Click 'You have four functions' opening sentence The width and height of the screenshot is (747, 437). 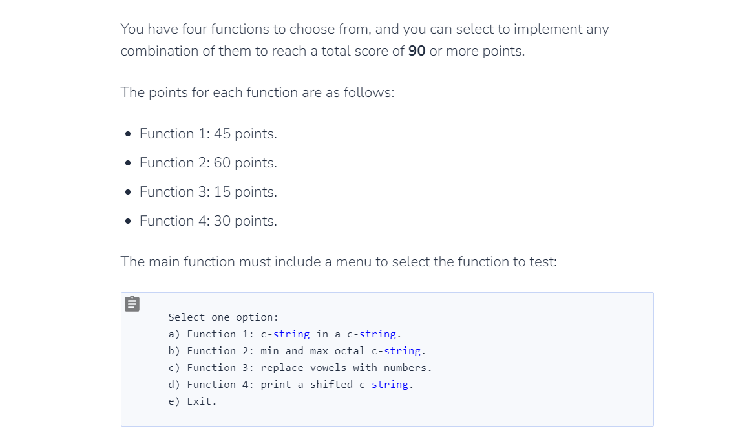pyautogui.click(x=365, y=40)
